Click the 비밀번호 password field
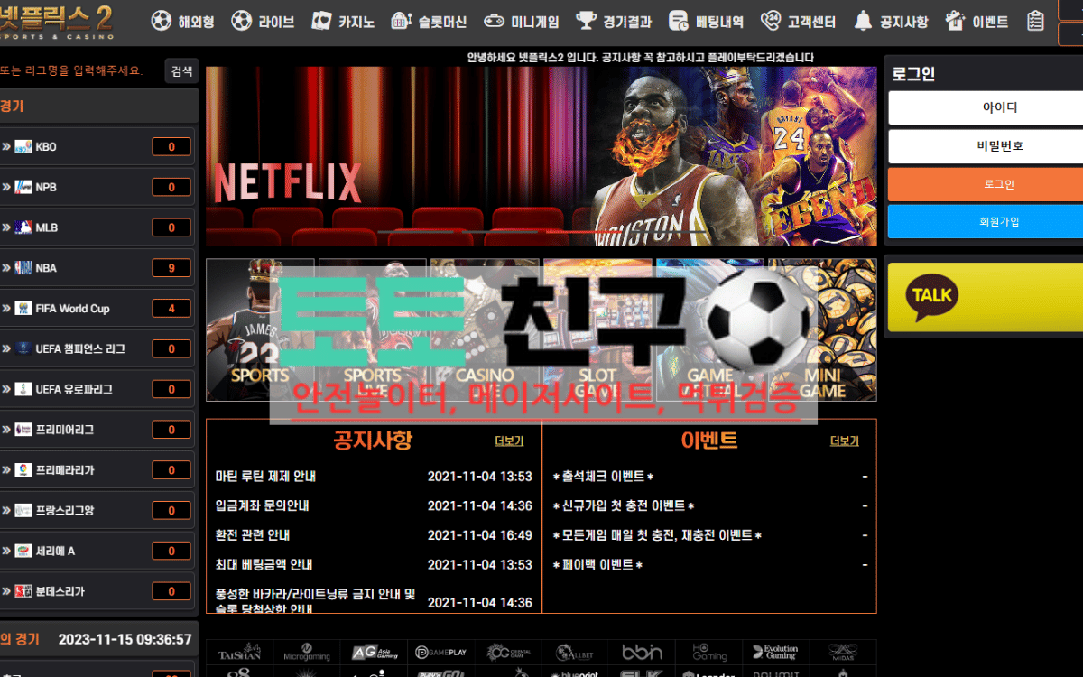Image resolution: width=1083 pixels, height=677 pixels. (x=986, y=145)
